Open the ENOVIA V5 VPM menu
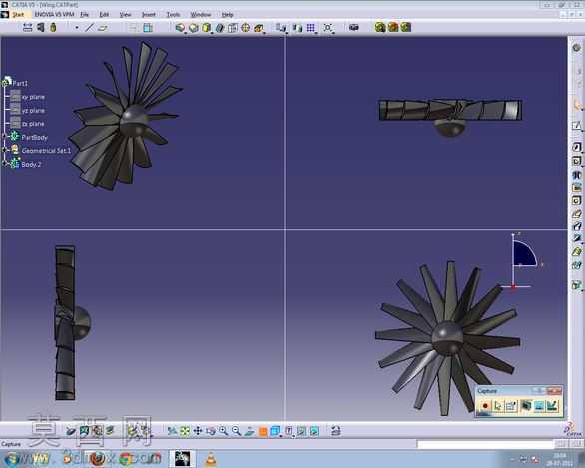This screenshot has height=468, width=585. [x=54, y=15]
